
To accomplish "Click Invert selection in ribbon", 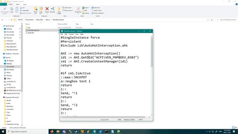I will [97, 13].
